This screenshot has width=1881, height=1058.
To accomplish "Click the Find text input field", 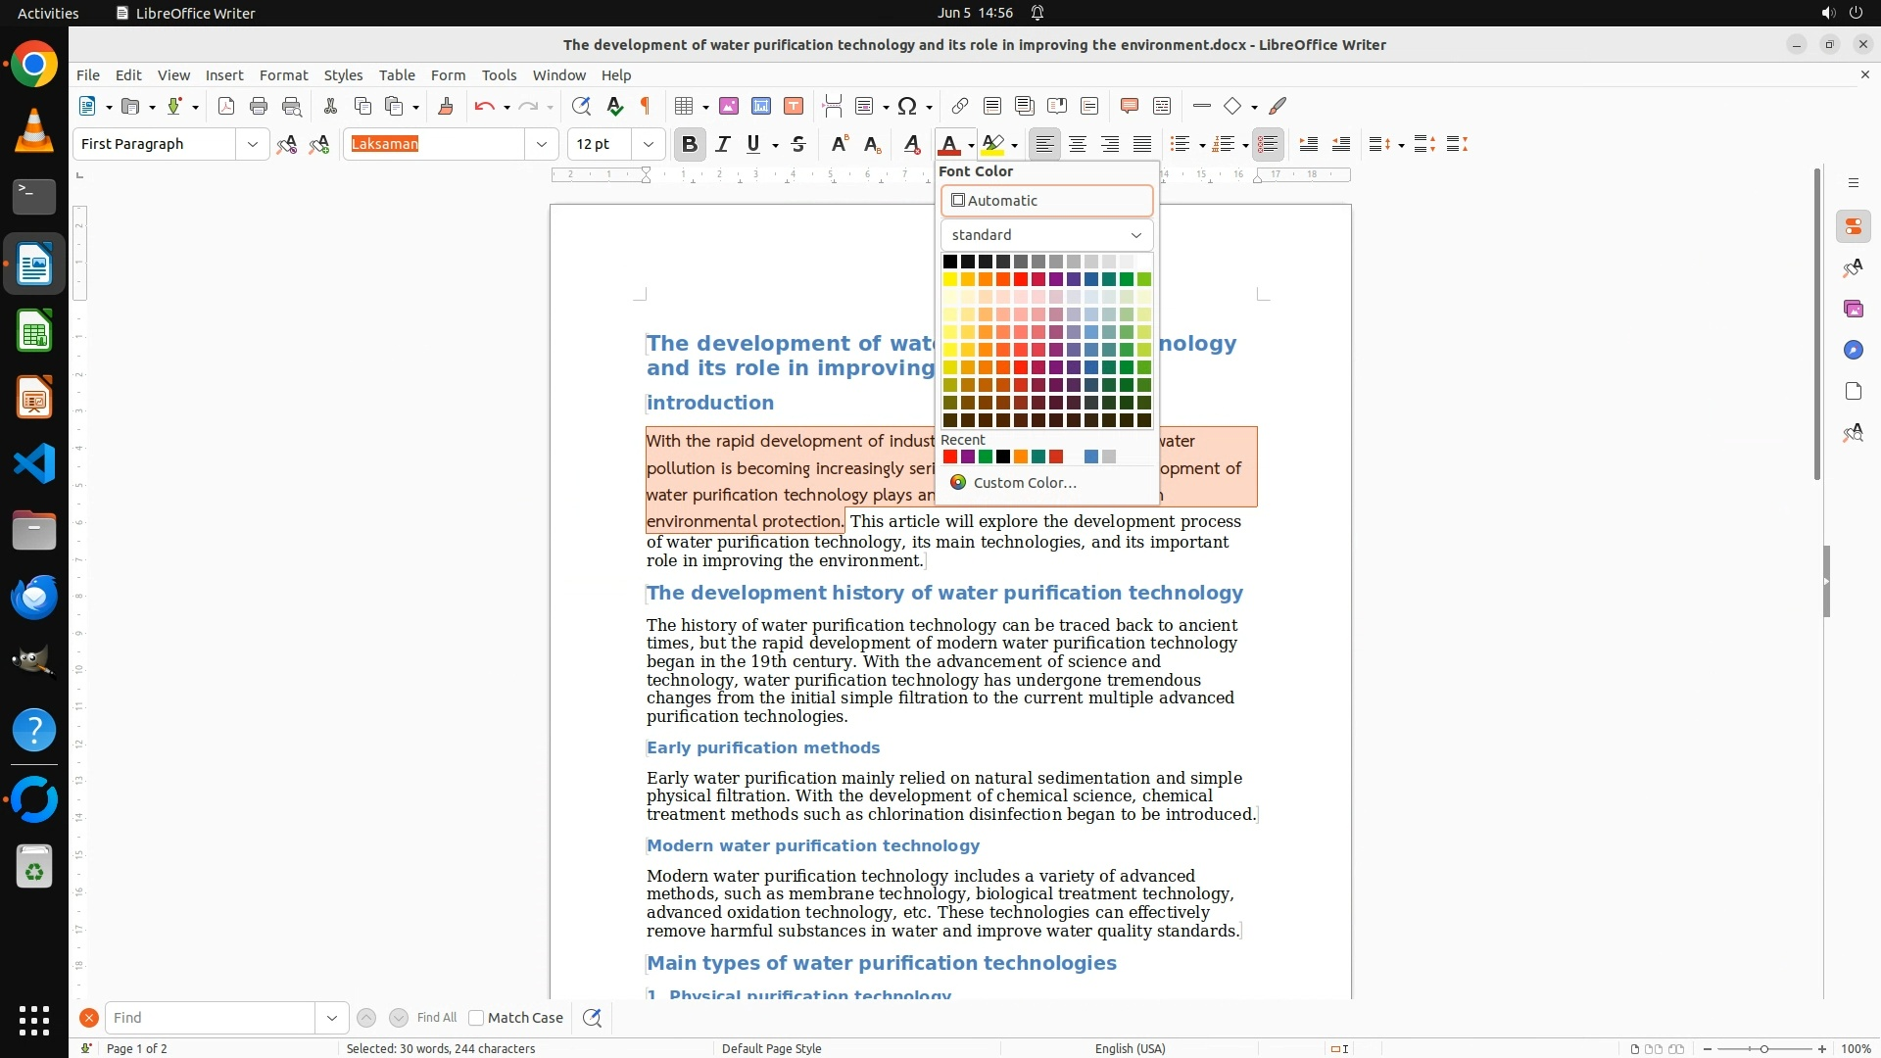I will [x=211, y=1018].
